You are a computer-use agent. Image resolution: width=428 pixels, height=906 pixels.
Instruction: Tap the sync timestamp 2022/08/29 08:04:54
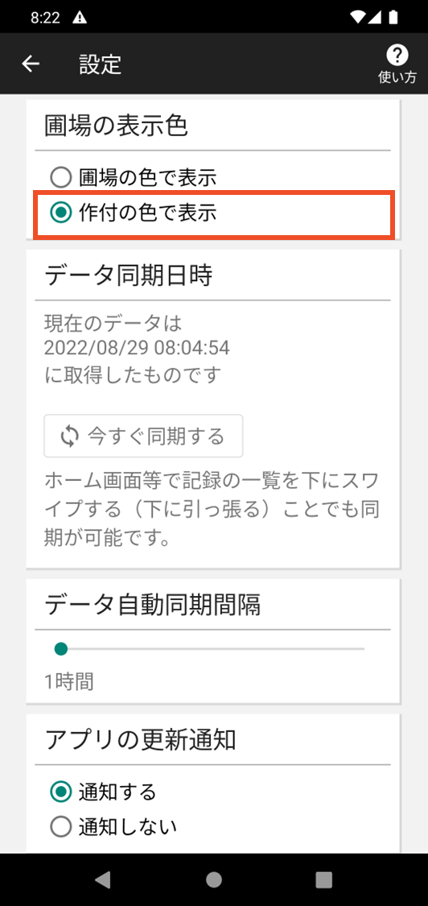pos(137,348)
